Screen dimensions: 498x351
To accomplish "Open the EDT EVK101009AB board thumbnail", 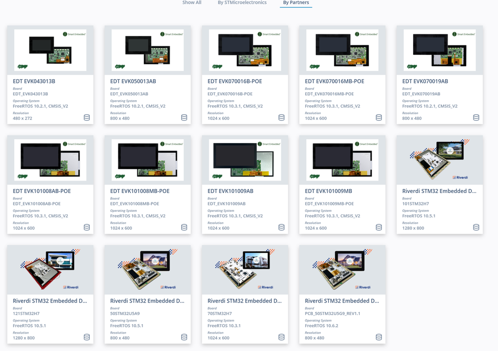I will coord(245,160).
